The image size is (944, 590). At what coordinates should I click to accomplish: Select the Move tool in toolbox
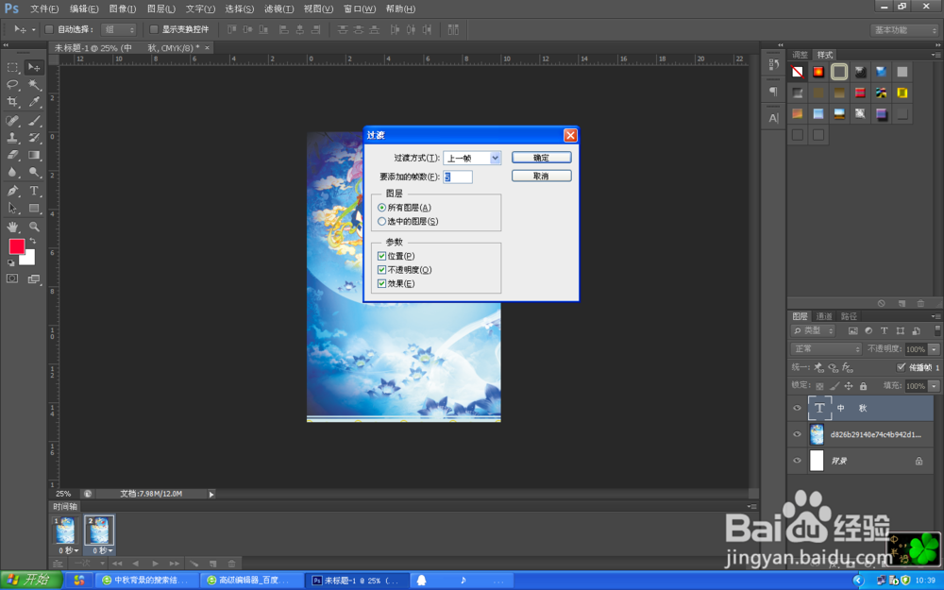(x=34, y=67)
